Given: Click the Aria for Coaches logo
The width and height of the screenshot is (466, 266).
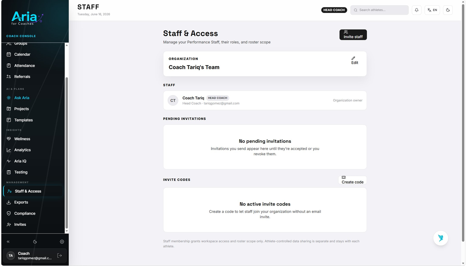Looking at the screenshot, I should tap(27, 18).
